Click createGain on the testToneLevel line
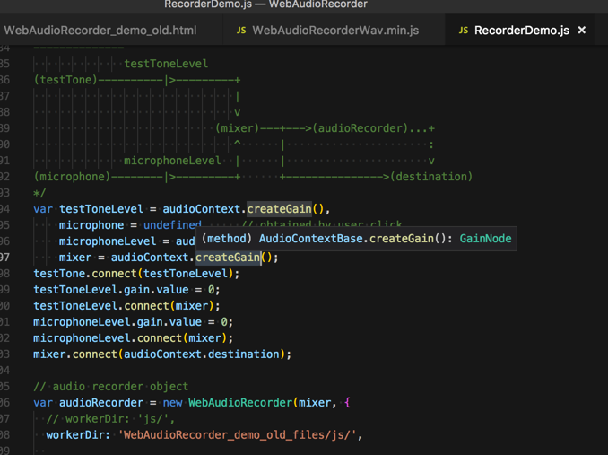The width and height of the screenshot is (608, 455). tap(279, 209)
